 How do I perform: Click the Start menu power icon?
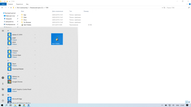tap(3, 100)
